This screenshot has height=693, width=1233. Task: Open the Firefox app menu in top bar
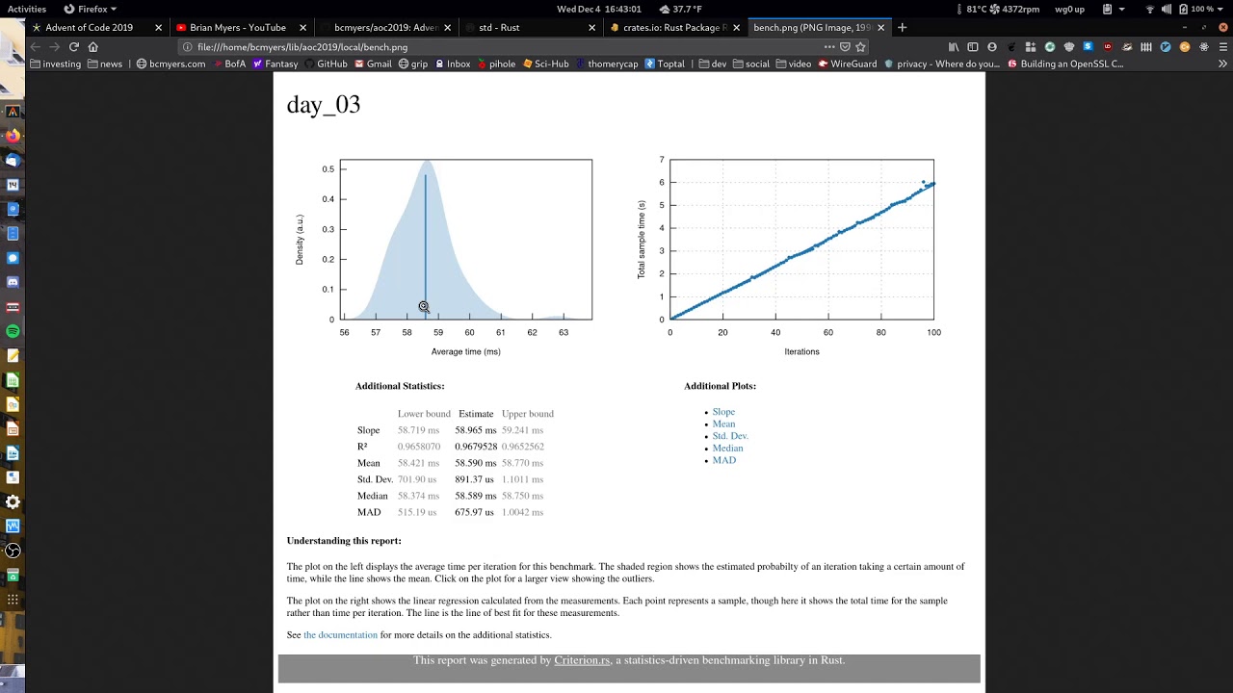pyautogui.click(x=90, y=9)
